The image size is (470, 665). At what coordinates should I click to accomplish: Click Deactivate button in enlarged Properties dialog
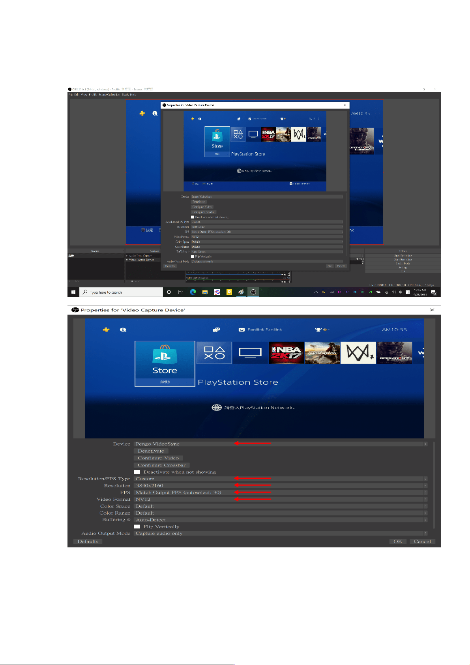[x=151, y=451]
